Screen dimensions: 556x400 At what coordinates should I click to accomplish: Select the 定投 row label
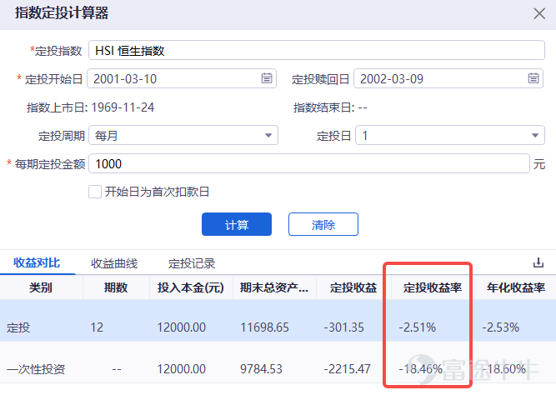(x=18, y=327)
